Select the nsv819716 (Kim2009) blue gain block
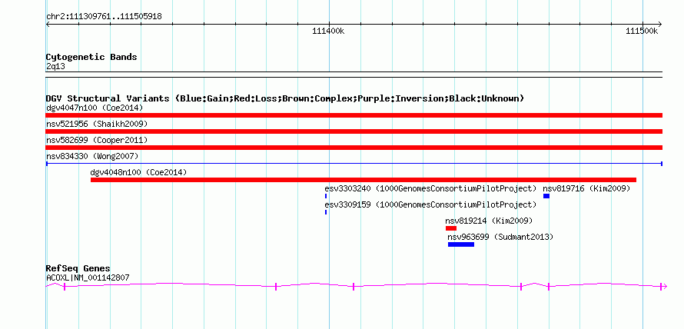The width and height of the screenshot is (684, 329). 546,196
